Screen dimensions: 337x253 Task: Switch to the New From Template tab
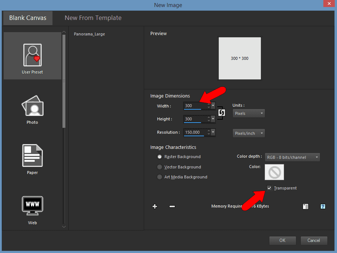(x=93, y=18)
